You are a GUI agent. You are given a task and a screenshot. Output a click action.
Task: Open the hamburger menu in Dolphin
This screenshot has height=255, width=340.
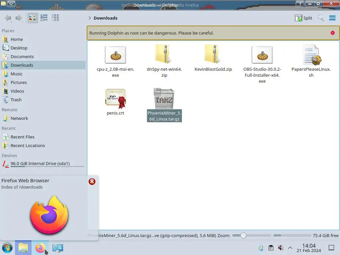(332, 18)
